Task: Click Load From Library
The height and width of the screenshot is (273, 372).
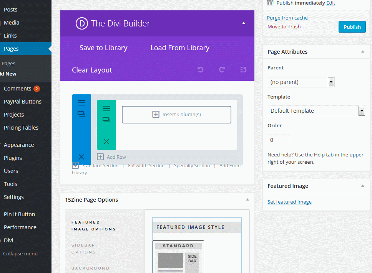Action: (x=180, y=48)
